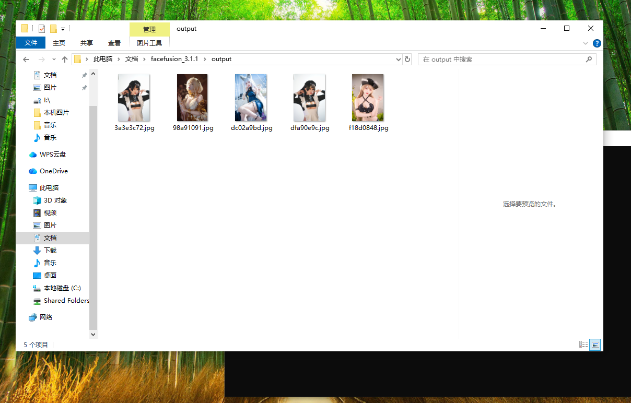This screenshot has width=631, height=403.
Task: Select the f18d0848.jpg thumbnail
Action: coord(368,98)
